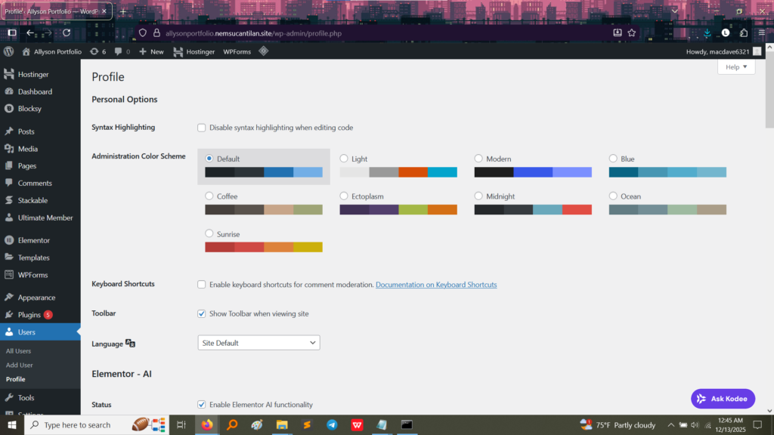The image size is (774, 435).
Task: Open Documentation on Keyboard Shortcuts link
Action: 436,285
